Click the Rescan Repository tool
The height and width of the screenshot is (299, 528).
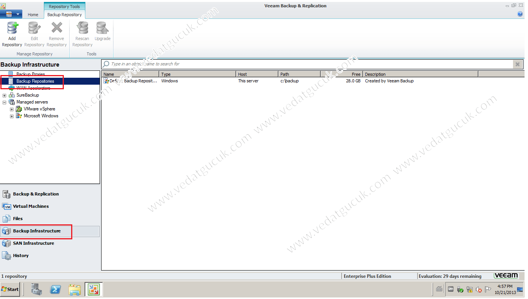82,35
